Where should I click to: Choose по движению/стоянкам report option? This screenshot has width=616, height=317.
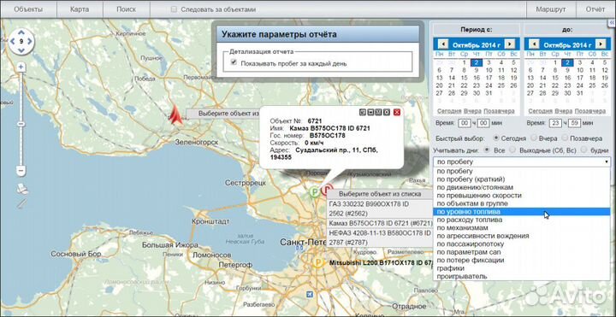(x=522, y=187)
